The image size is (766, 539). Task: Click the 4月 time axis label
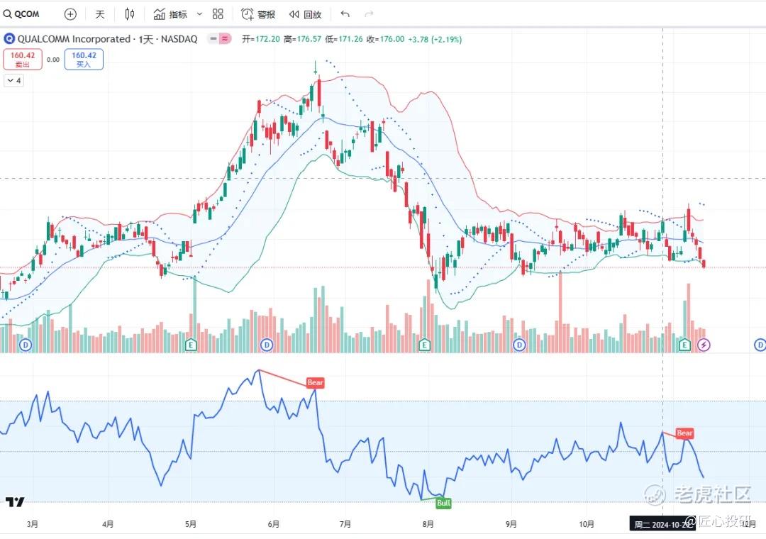tap(108, 524)
